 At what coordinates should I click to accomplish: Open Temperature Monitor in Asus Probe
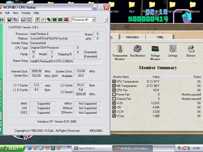pyautogui.click(x=120, y=53)
